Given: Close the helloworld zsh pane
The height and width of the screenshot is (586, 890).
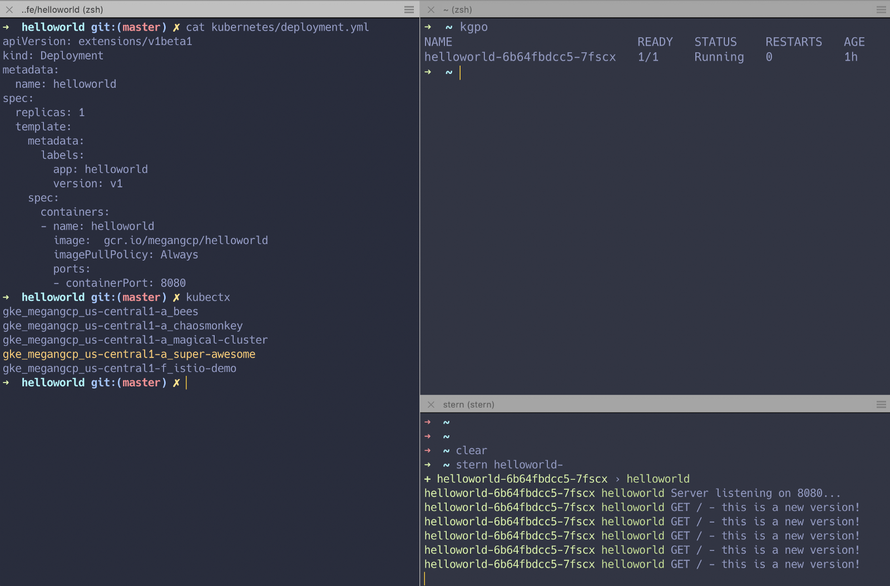Looking at the screenshot, I should [9, 9].
